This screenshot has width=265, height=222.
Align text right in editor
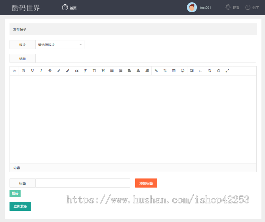pyautogui.click(x=147, y=71)
